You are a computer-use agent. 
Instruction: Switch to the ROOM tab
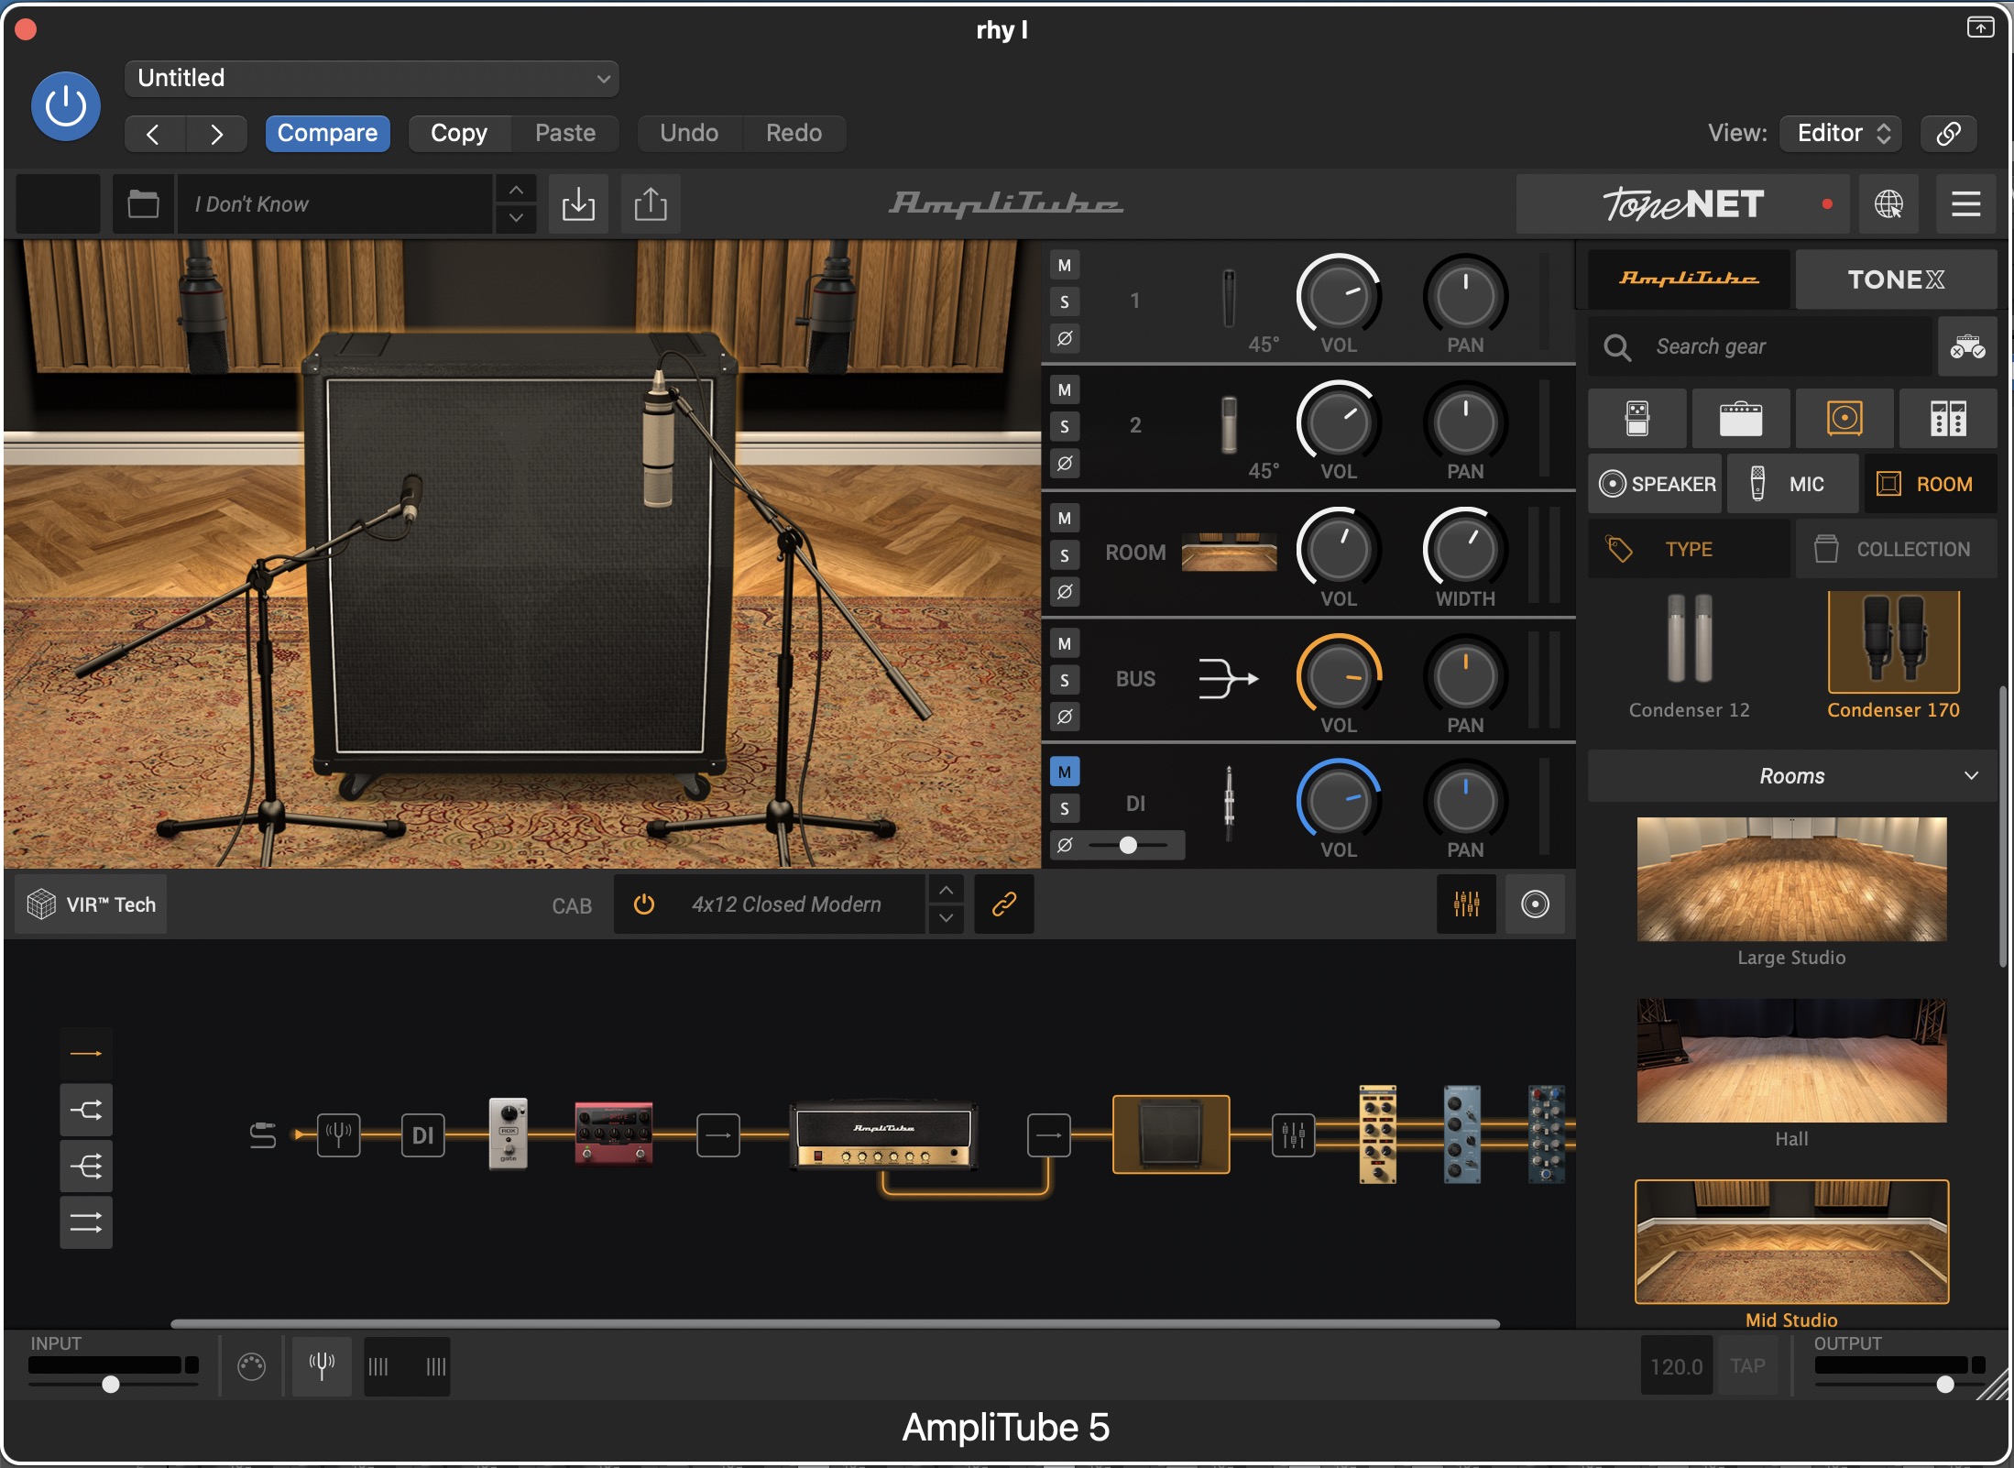click(1930, 484)
